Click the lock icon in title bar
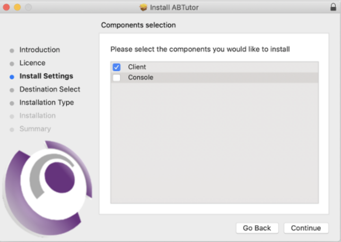Screen dimensions: 341x242 333,7
